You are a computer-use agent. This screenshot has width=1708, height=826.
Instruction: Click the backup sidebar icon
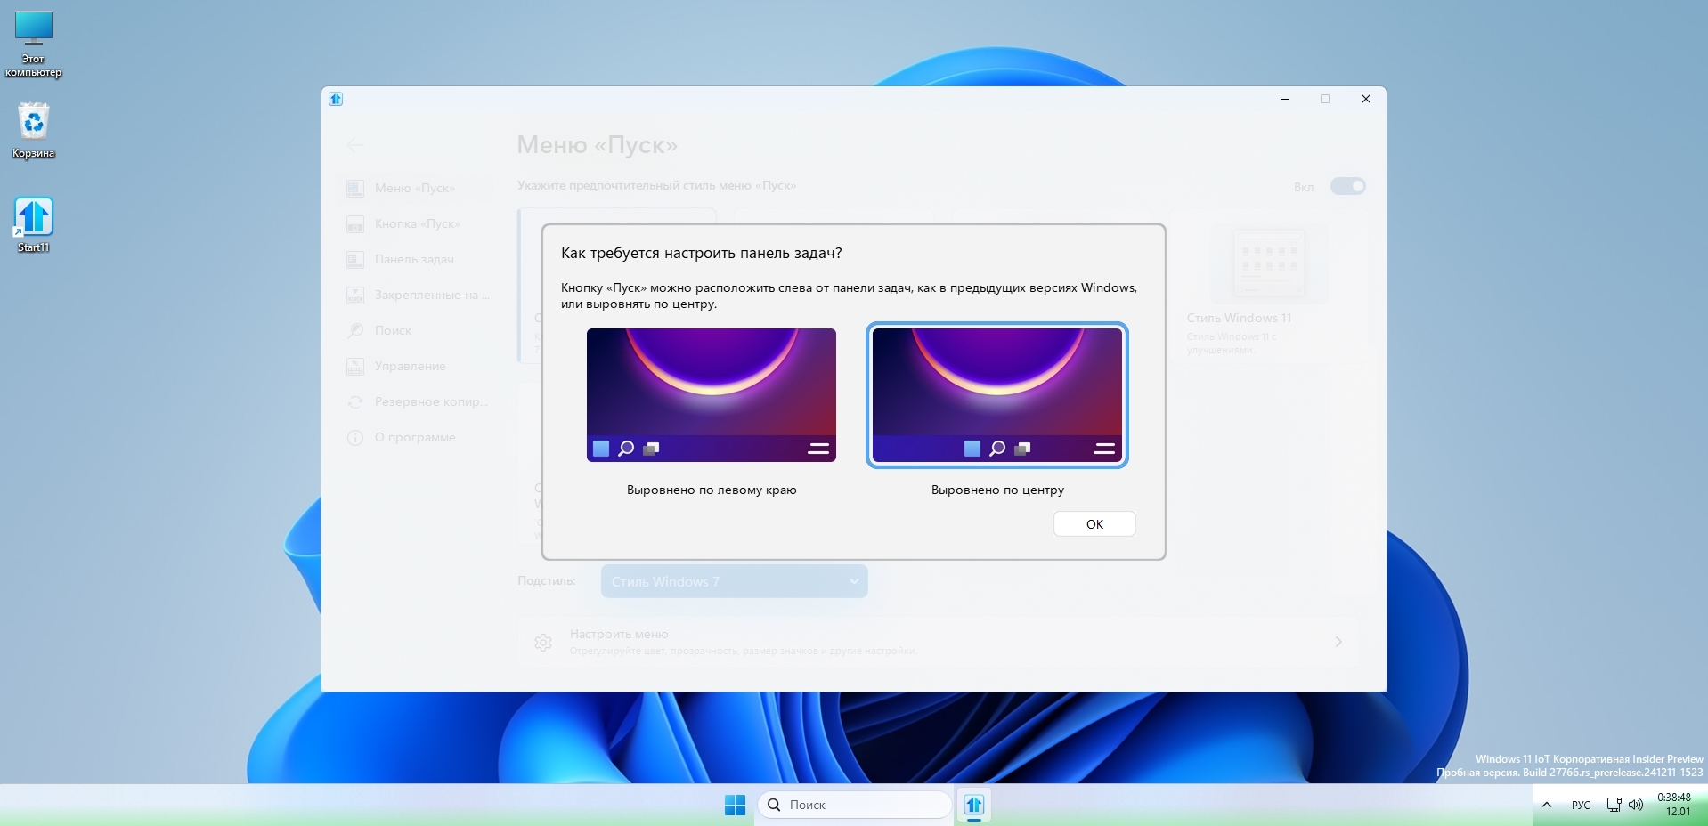click(355, 401)
